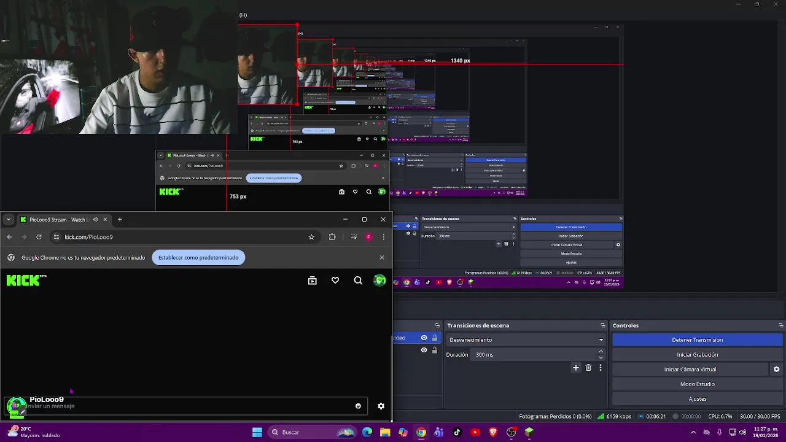Increase transition Duración with up arrow
The image size is (786, 442).
[601, 352]
